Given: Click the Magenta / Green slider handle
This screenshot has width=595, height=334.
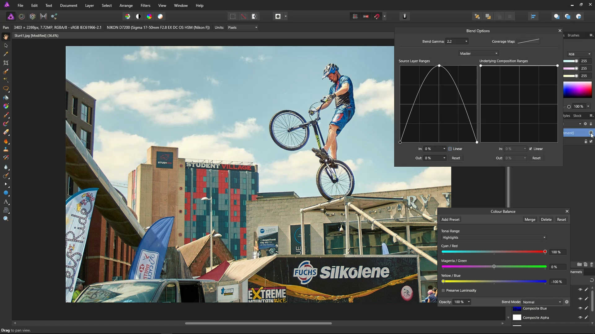Looking at the screenshot, I should [x=494, y=267].
